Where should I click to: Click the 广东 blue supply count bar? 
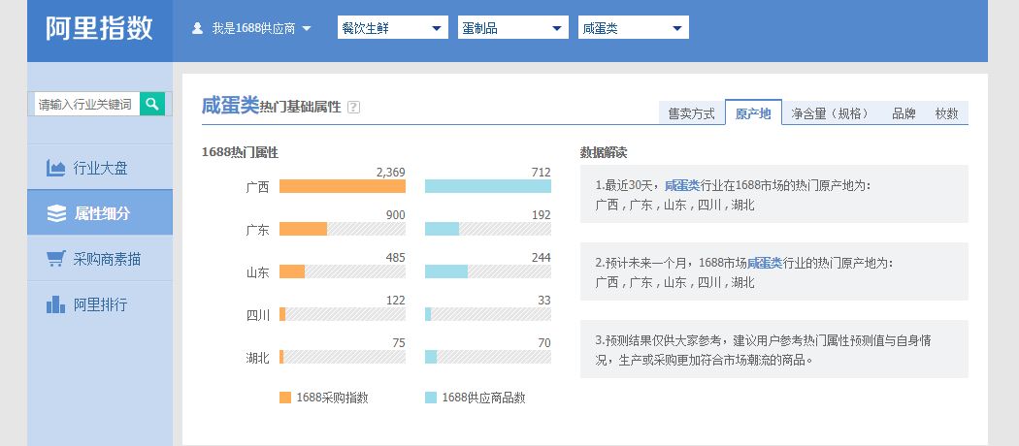click(442, 229)
